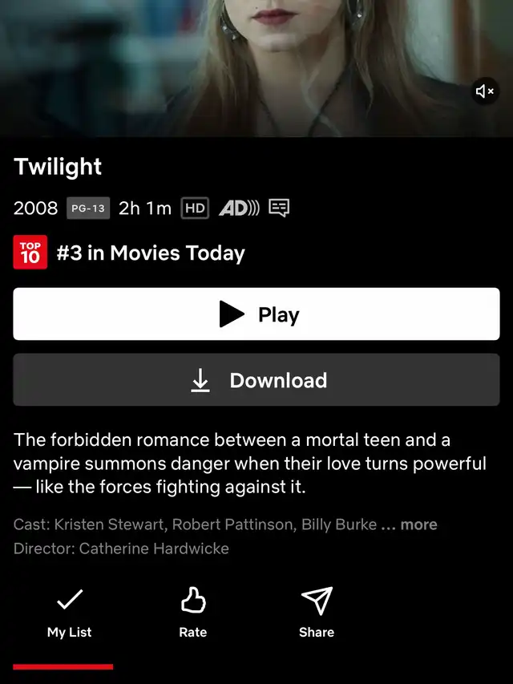Viewport: 513px width, 684px height.
Task: Click the Share paper plane icon
Action: [317, 601]
